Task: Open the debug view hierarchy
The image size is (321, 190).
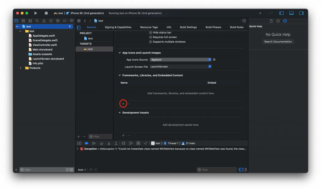Action: [124, 143]
